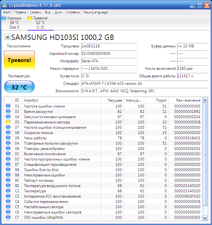Click the blue status icon for attribute 0C
Viewport: 212px width, 225px height.
[8, 154]
